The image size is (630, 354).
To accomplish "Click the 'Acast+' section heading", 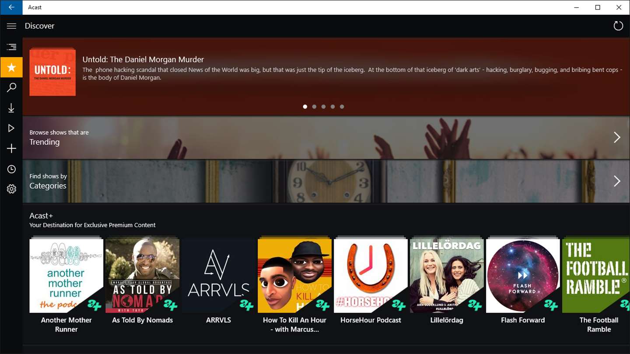I will pyautogui.click(x=41, y=215).
